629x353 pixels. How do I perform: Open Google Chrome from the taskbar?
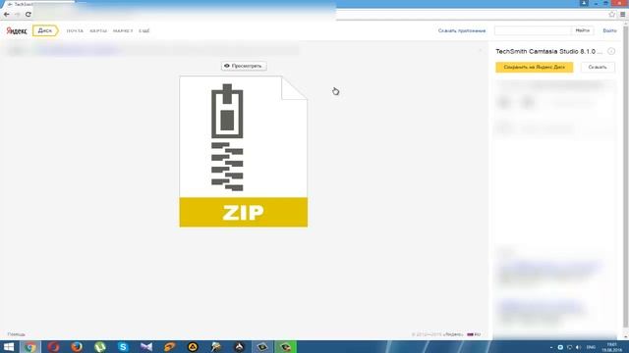point(30,346)
